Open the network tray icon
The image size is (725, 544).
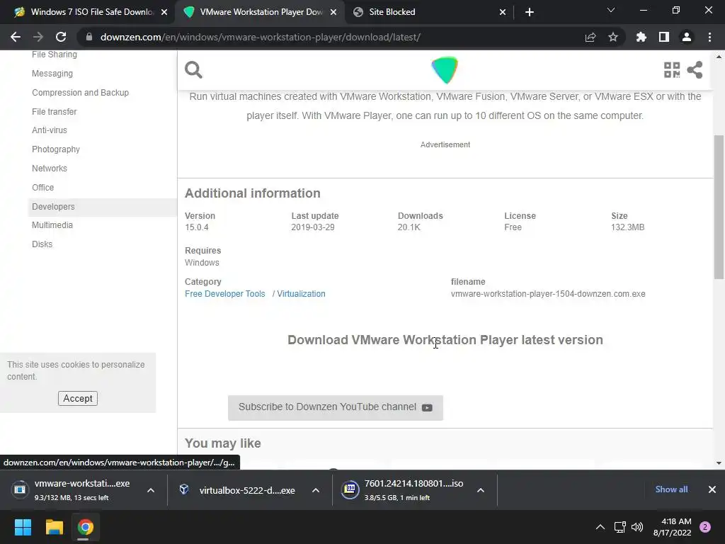[x=620, y=527]
